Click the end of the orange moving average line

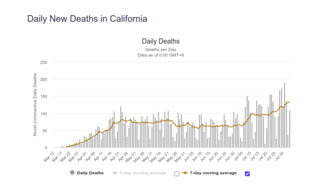point(290,102)
